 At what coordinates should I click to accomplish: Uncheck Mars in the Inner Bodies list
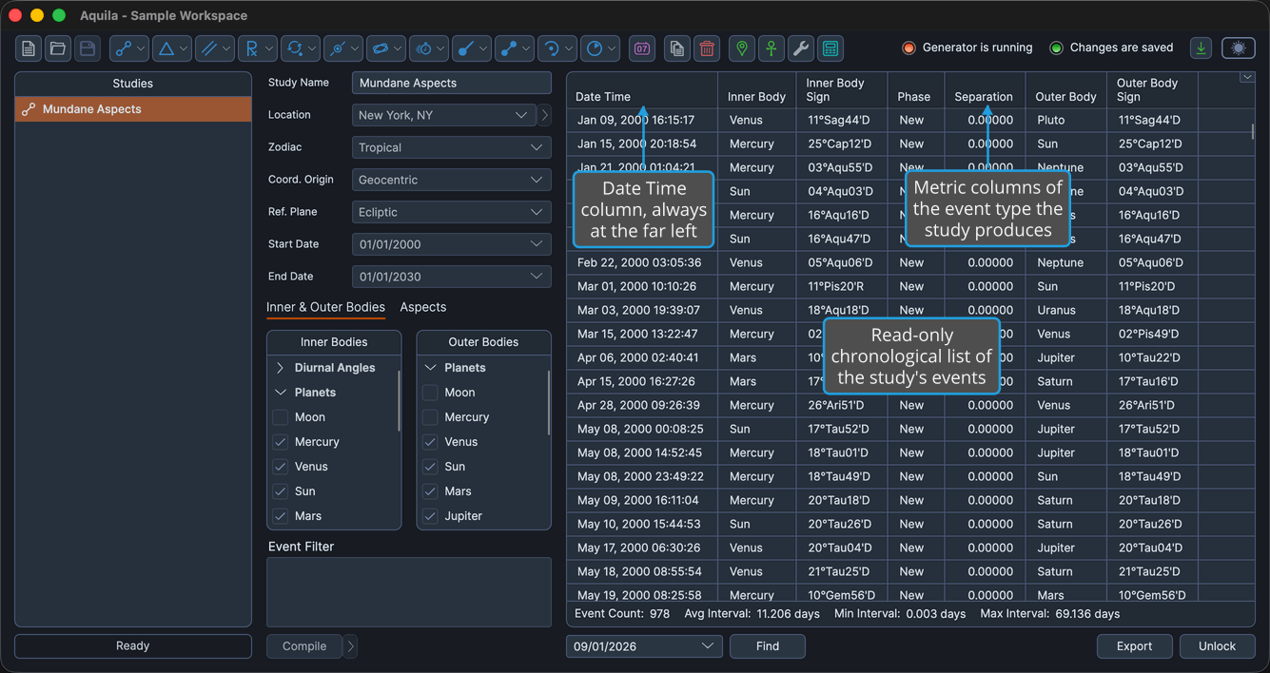click(280, 516)
